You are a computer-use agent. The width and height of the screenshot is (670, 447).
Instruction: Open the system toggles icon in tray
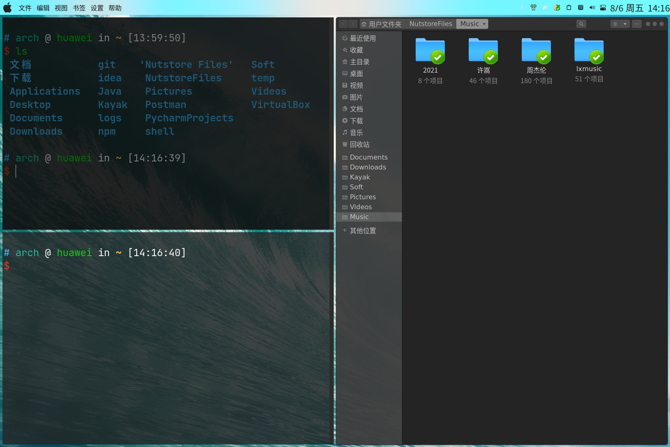click(603, 8)
